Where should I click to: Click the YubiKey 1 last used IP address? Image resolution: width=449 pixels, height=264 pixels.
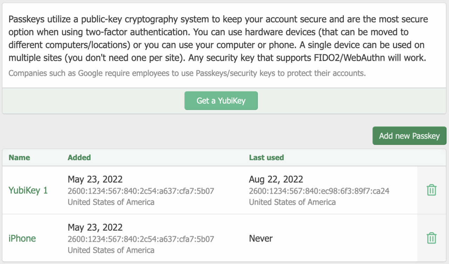pos(319,191)
